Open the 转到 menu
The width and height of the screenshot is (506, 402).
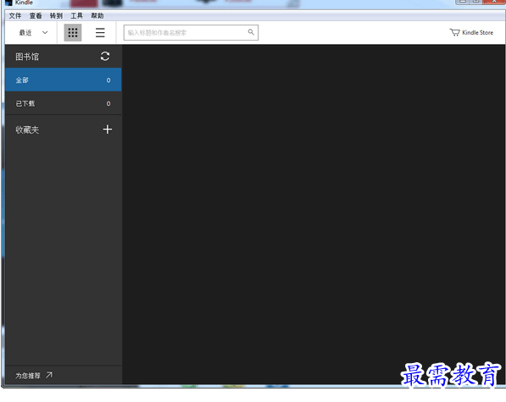pos(56,16)
